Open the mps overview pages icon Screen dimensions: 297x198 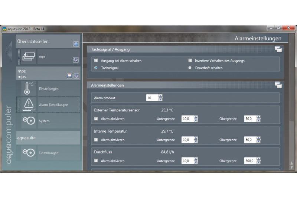[28, 57]
